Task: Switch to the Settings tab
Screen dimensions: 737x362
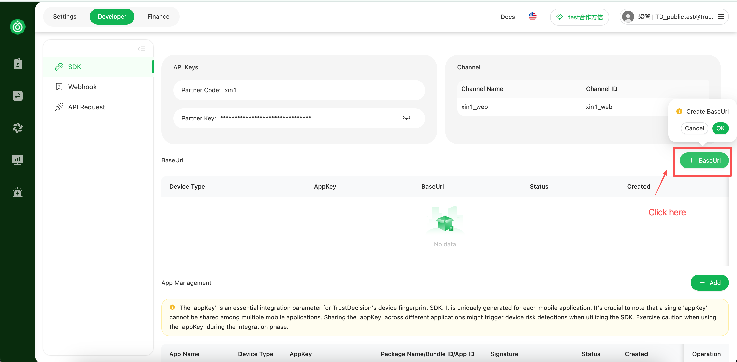Action: click(65, 16)
